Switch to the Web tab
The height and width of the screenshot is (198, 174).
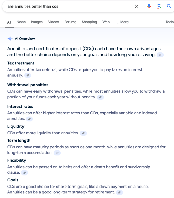coord(106,22)
